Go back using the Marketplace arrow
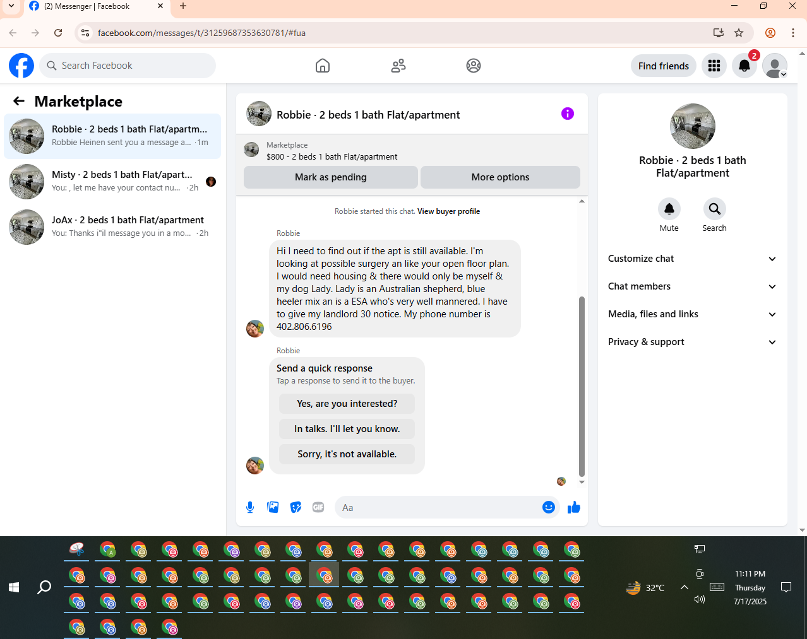Viewport: 807px width, 639px height. (19, 101)
